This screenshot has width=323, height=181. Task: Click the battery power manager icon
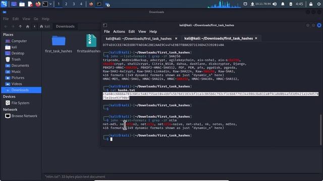[291, 4]
